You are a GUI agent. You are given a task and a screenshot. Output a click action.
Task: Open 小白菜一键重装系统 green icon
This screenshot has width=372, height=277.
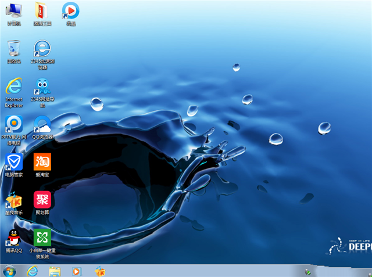pyautogui.click(x=42, y=238)
